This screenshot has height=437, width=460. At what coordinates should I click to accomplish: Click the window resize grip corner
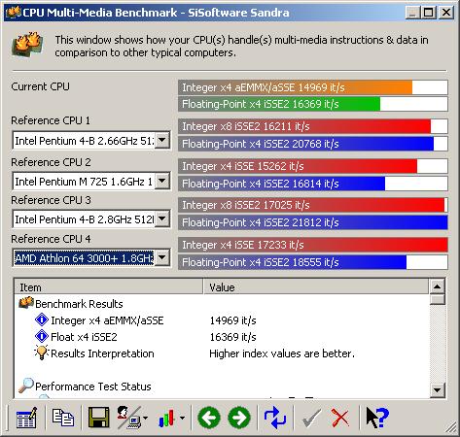[x=450, y=428]
